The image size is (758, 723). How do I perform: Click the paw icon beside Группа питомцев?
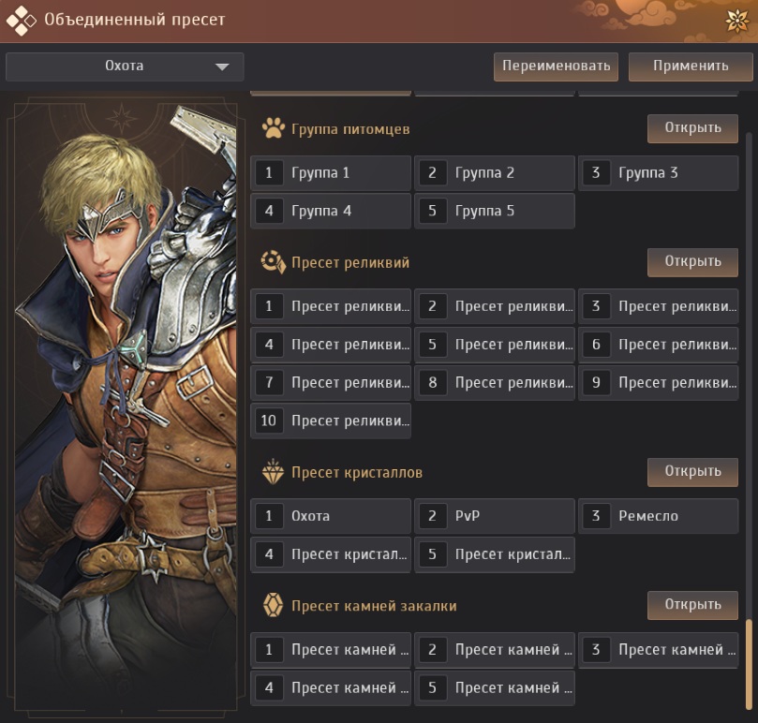point(273,128)
